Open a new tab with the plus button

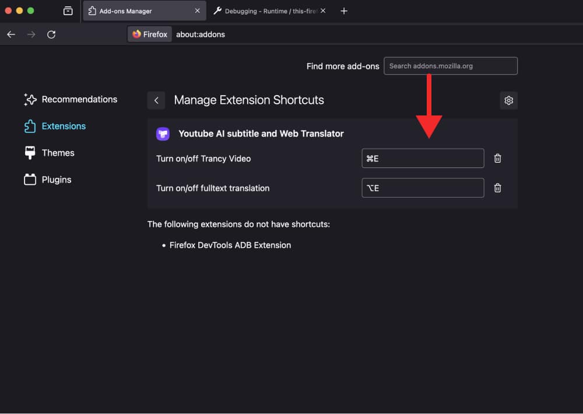pyautogui.click(x=344, y=11)
